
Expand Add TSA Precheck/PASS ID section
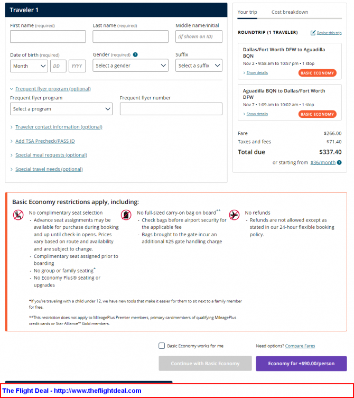[45, 141]
